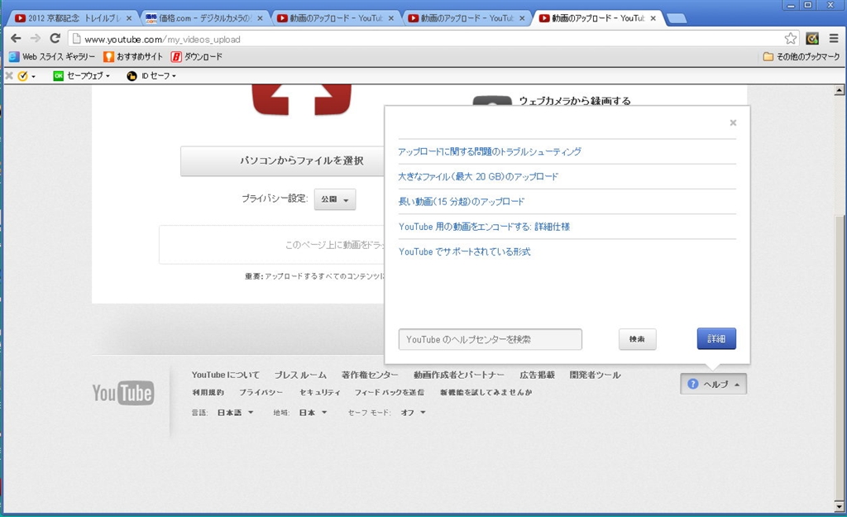Open アップロードに関する問題のトラブルシューティング link
This screenshot has width=847, height=517.
tap(490, 152)
